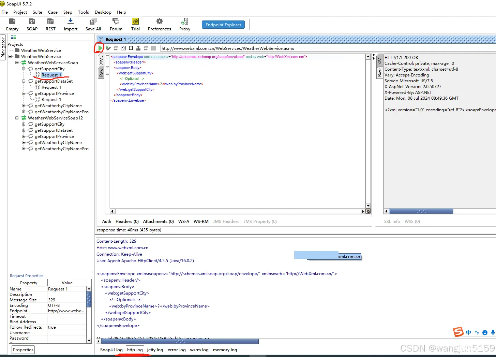Fold the soapenv:Body element in request XML
Image resolution: width=496 pixels, height=357 pixels.
click(107, 68)
